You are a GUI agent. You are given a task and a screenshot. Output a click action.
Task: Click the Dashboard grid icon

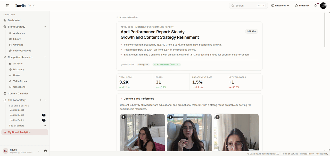click(5, 20)
